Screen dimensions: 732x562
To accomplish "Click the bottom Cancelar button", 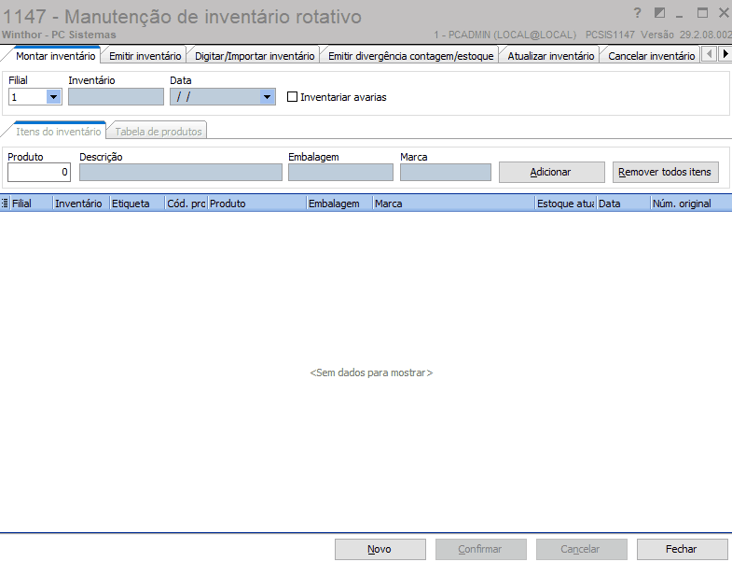I will point(581,549).
